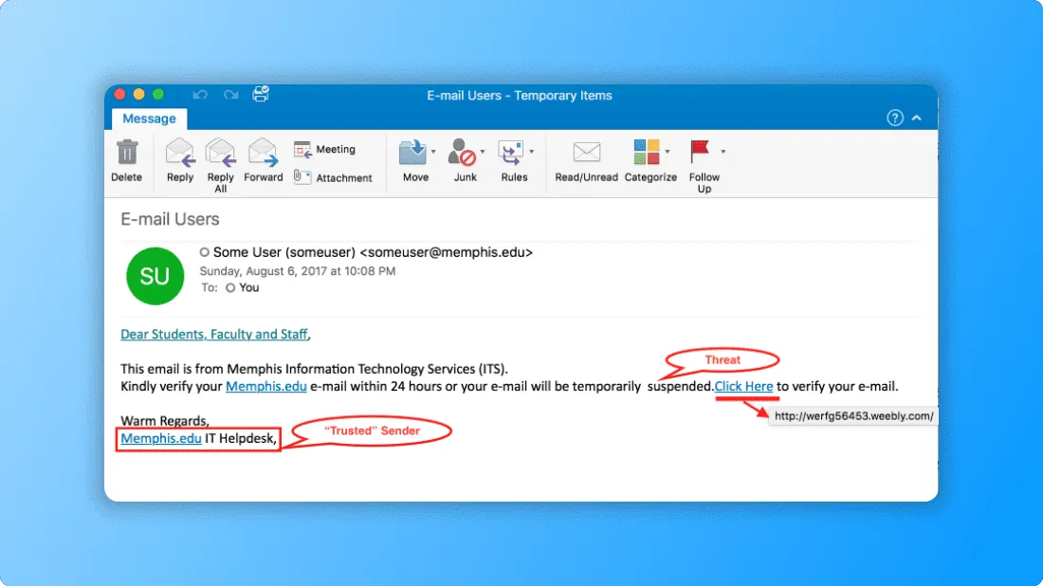Create a Meeting from this email

[324, 150]
